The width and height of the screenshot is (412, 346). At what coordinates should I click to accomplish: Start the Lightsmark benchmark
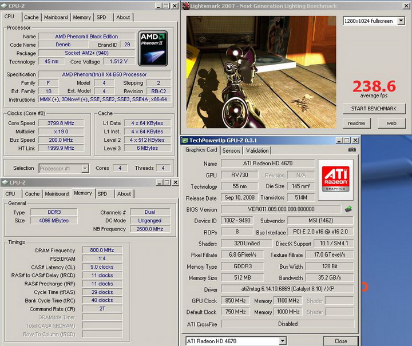coord(374,109)
